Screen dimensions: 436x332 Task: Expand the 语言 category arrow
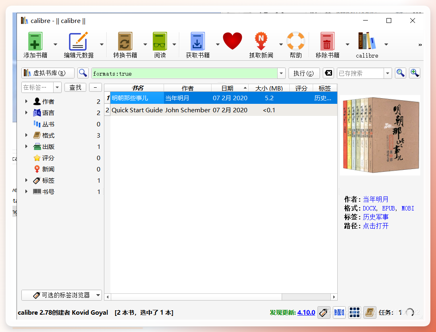[27, 113]
